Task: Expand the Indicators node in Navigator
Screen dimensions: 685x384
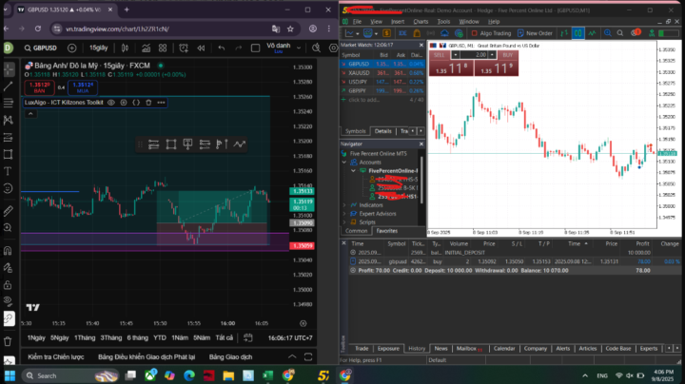Action: tap(344, 205)
